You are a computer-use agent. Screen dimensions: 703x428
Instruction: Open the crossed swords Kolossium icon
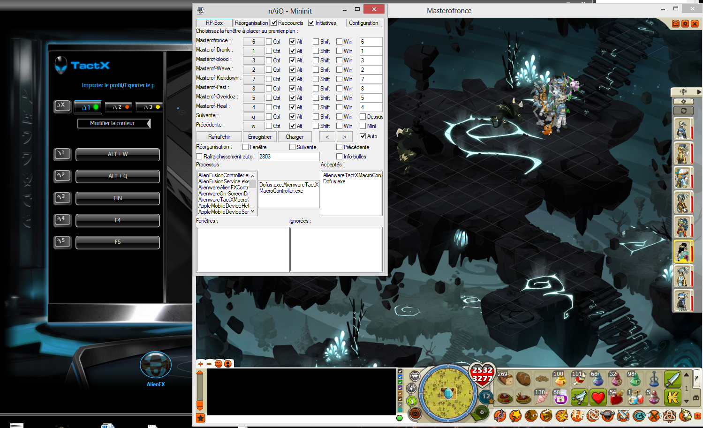(623, 416)
